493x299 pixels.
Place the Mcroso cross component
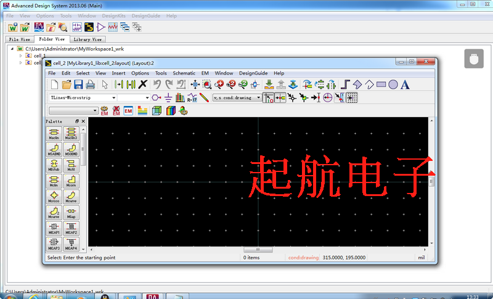point(54,197)
